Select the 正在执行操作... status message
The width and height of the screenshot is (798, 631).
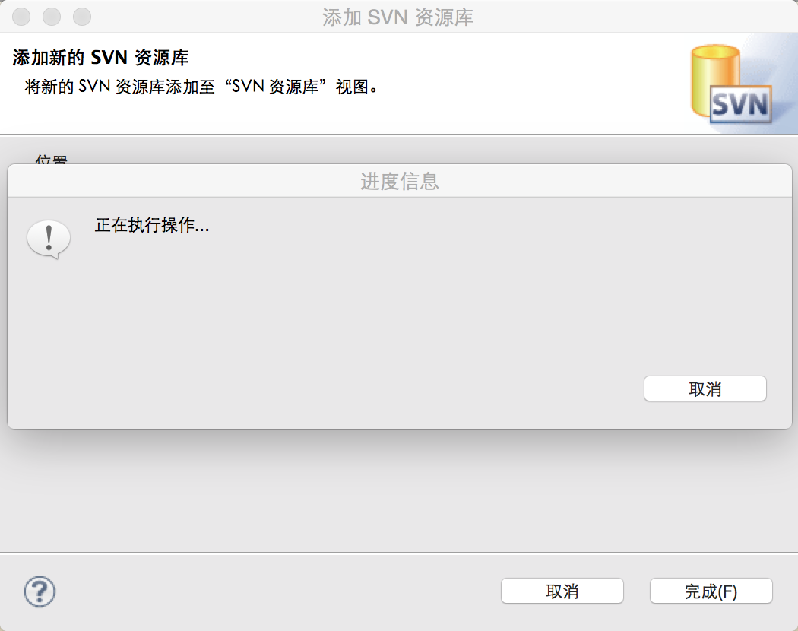point(152,224)
